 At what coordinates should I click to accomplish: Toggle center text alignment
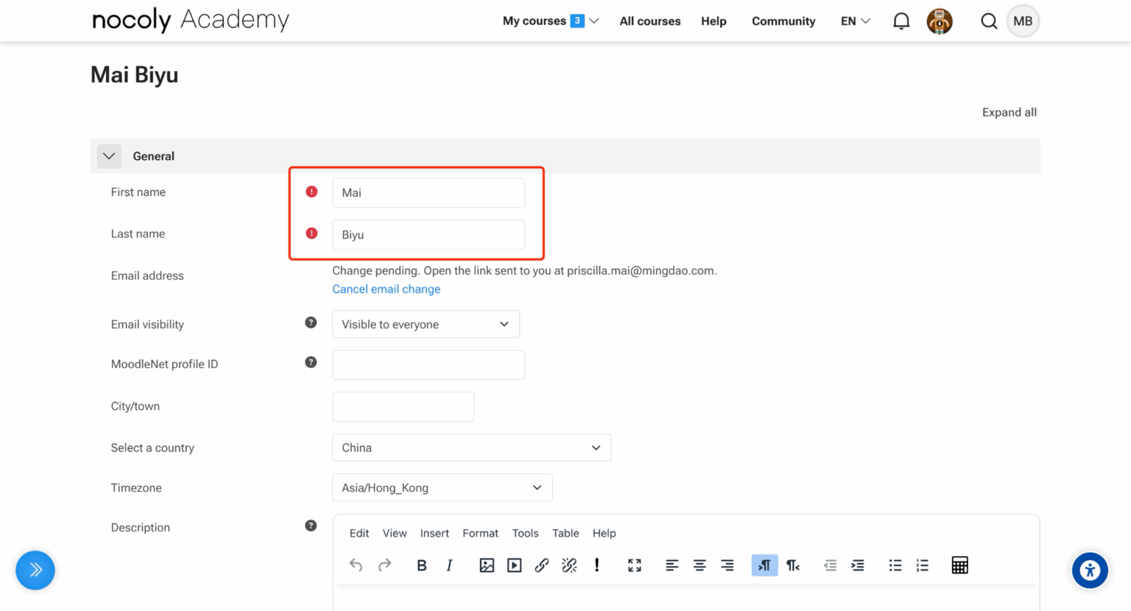(x=700, y=565)
